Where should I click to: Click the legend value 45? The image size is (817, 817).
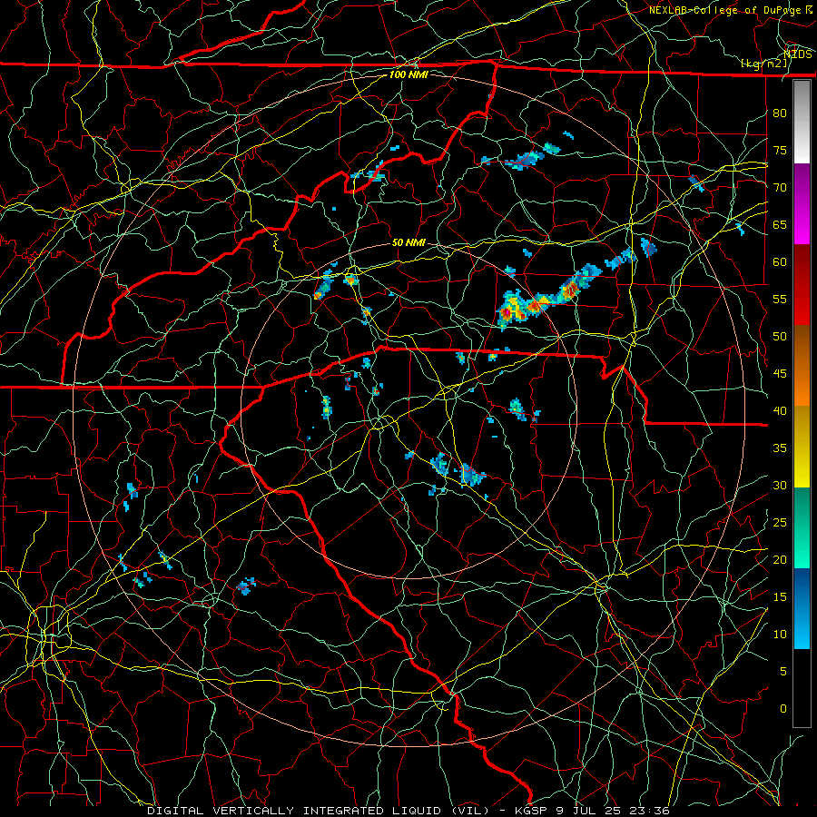coord(780,374)
